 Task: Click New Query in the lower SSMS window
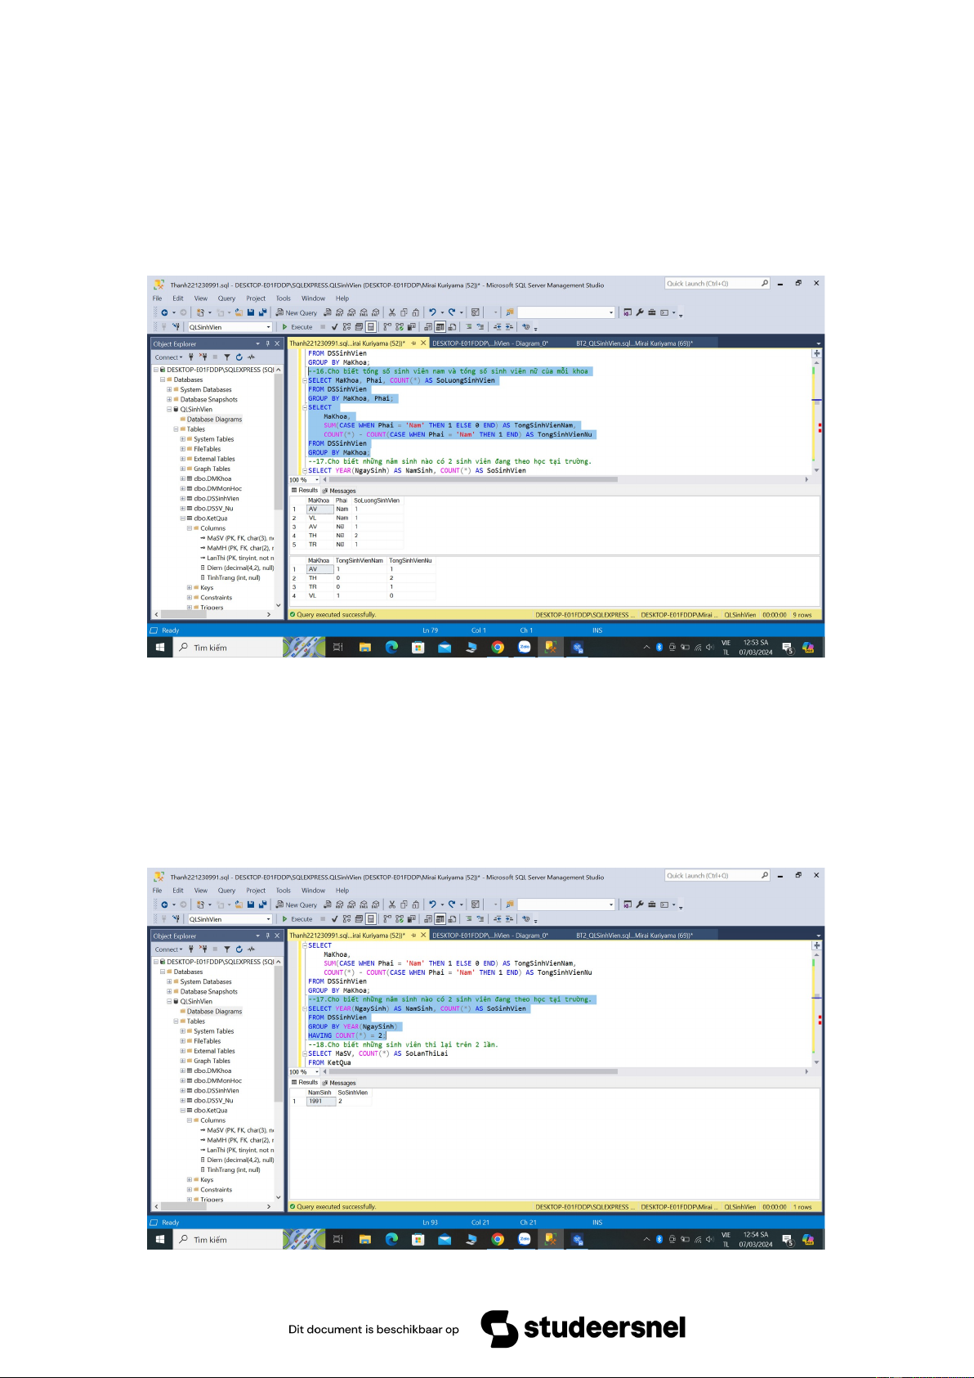pyautogui.click(x=297, y=905)
